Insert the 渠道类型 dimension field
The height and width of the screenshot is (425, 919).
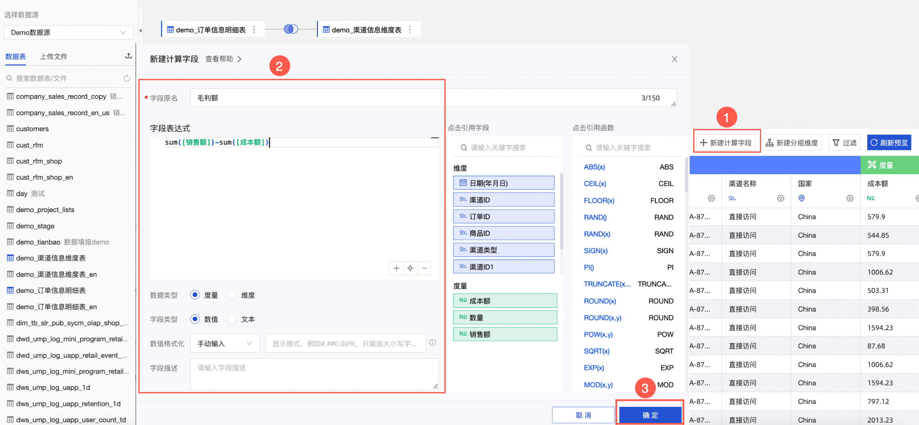[x=504, y=250]
